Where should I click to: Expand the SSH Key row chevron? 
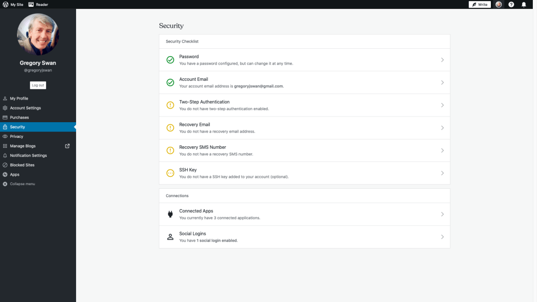(x=442, y=173)
